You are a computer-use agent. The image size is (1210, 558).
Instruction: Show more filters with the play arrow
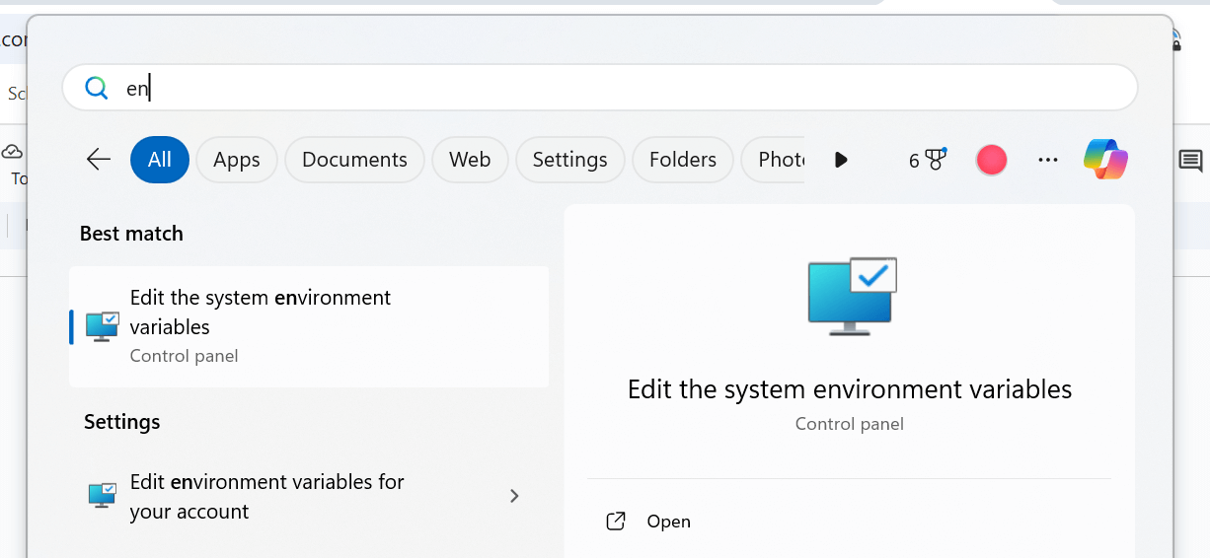click(x=841, y=160)
